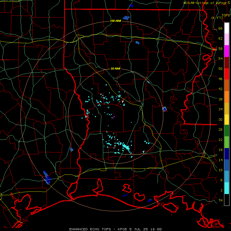Select the dark green legend swatch
The image size is (231, 231).
[x=227, y=131]
